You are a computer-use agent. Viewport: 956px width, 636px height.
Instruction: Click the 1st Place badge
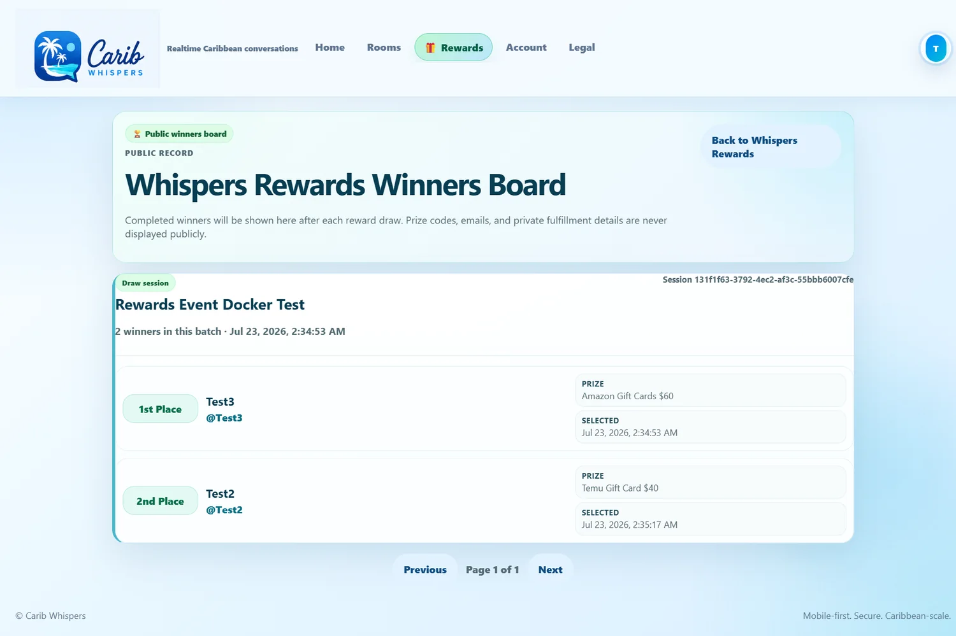pos(160,409)
